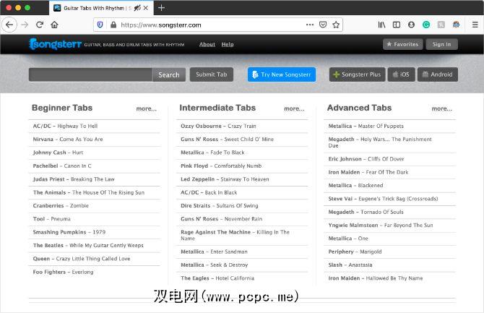Open the Advanced Tabs heading
Viewport: 484px width, 313px height.
pyautogui.click(x=359, y=108)
